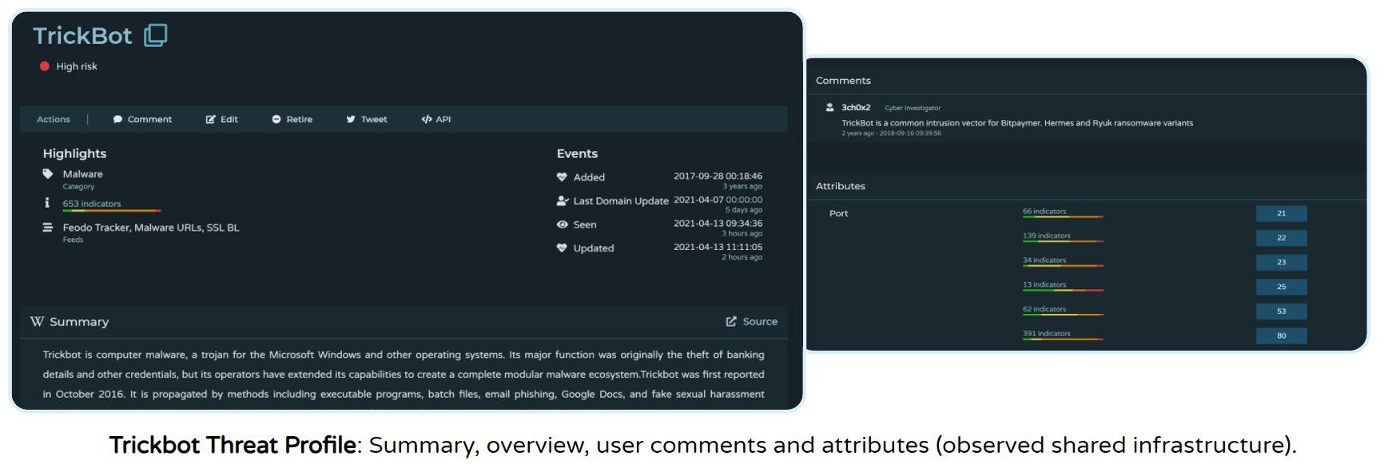The width and height of the screenshot is (1384, 468).
Task: Retire the TrickBot threat profile
Action: [x=292, y=119]
